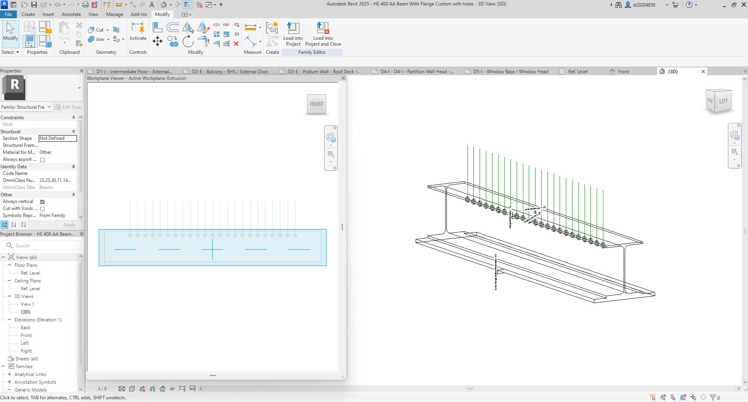Expand the Annotation Symbols tree node
This screenshot has width=748, height=402.
pyautogui.click(x=9, y=382)
